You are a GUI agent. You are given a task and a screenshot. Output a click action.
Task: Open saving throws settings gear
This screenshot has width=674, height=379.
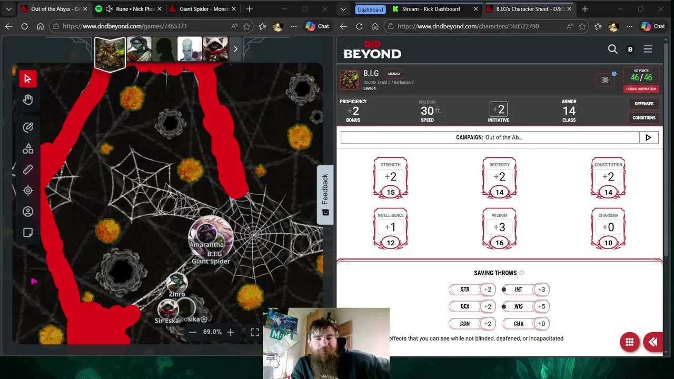522,273
